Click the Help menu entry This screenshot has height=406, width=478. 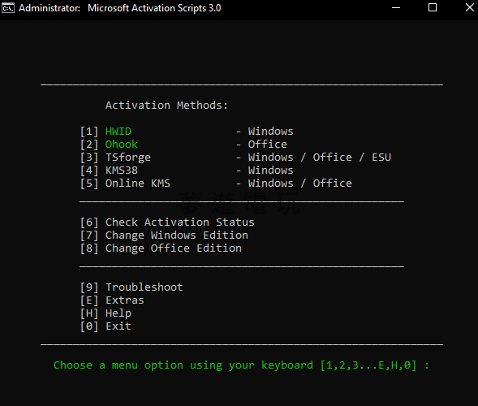[118, 313]
